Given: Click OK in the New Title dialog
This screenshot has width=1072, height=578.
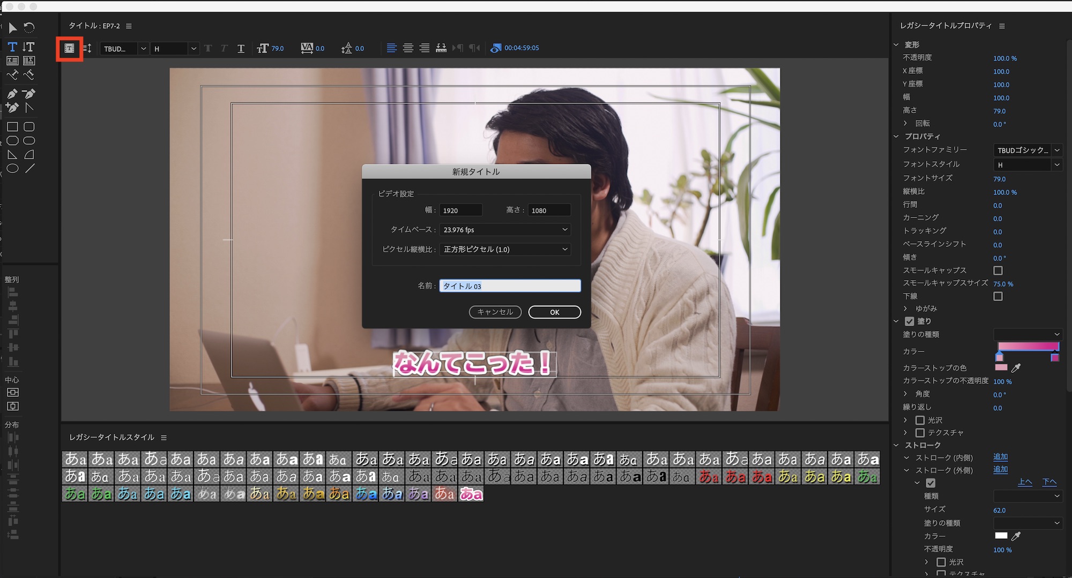Looking at the screenshot, I should (554, 312).
